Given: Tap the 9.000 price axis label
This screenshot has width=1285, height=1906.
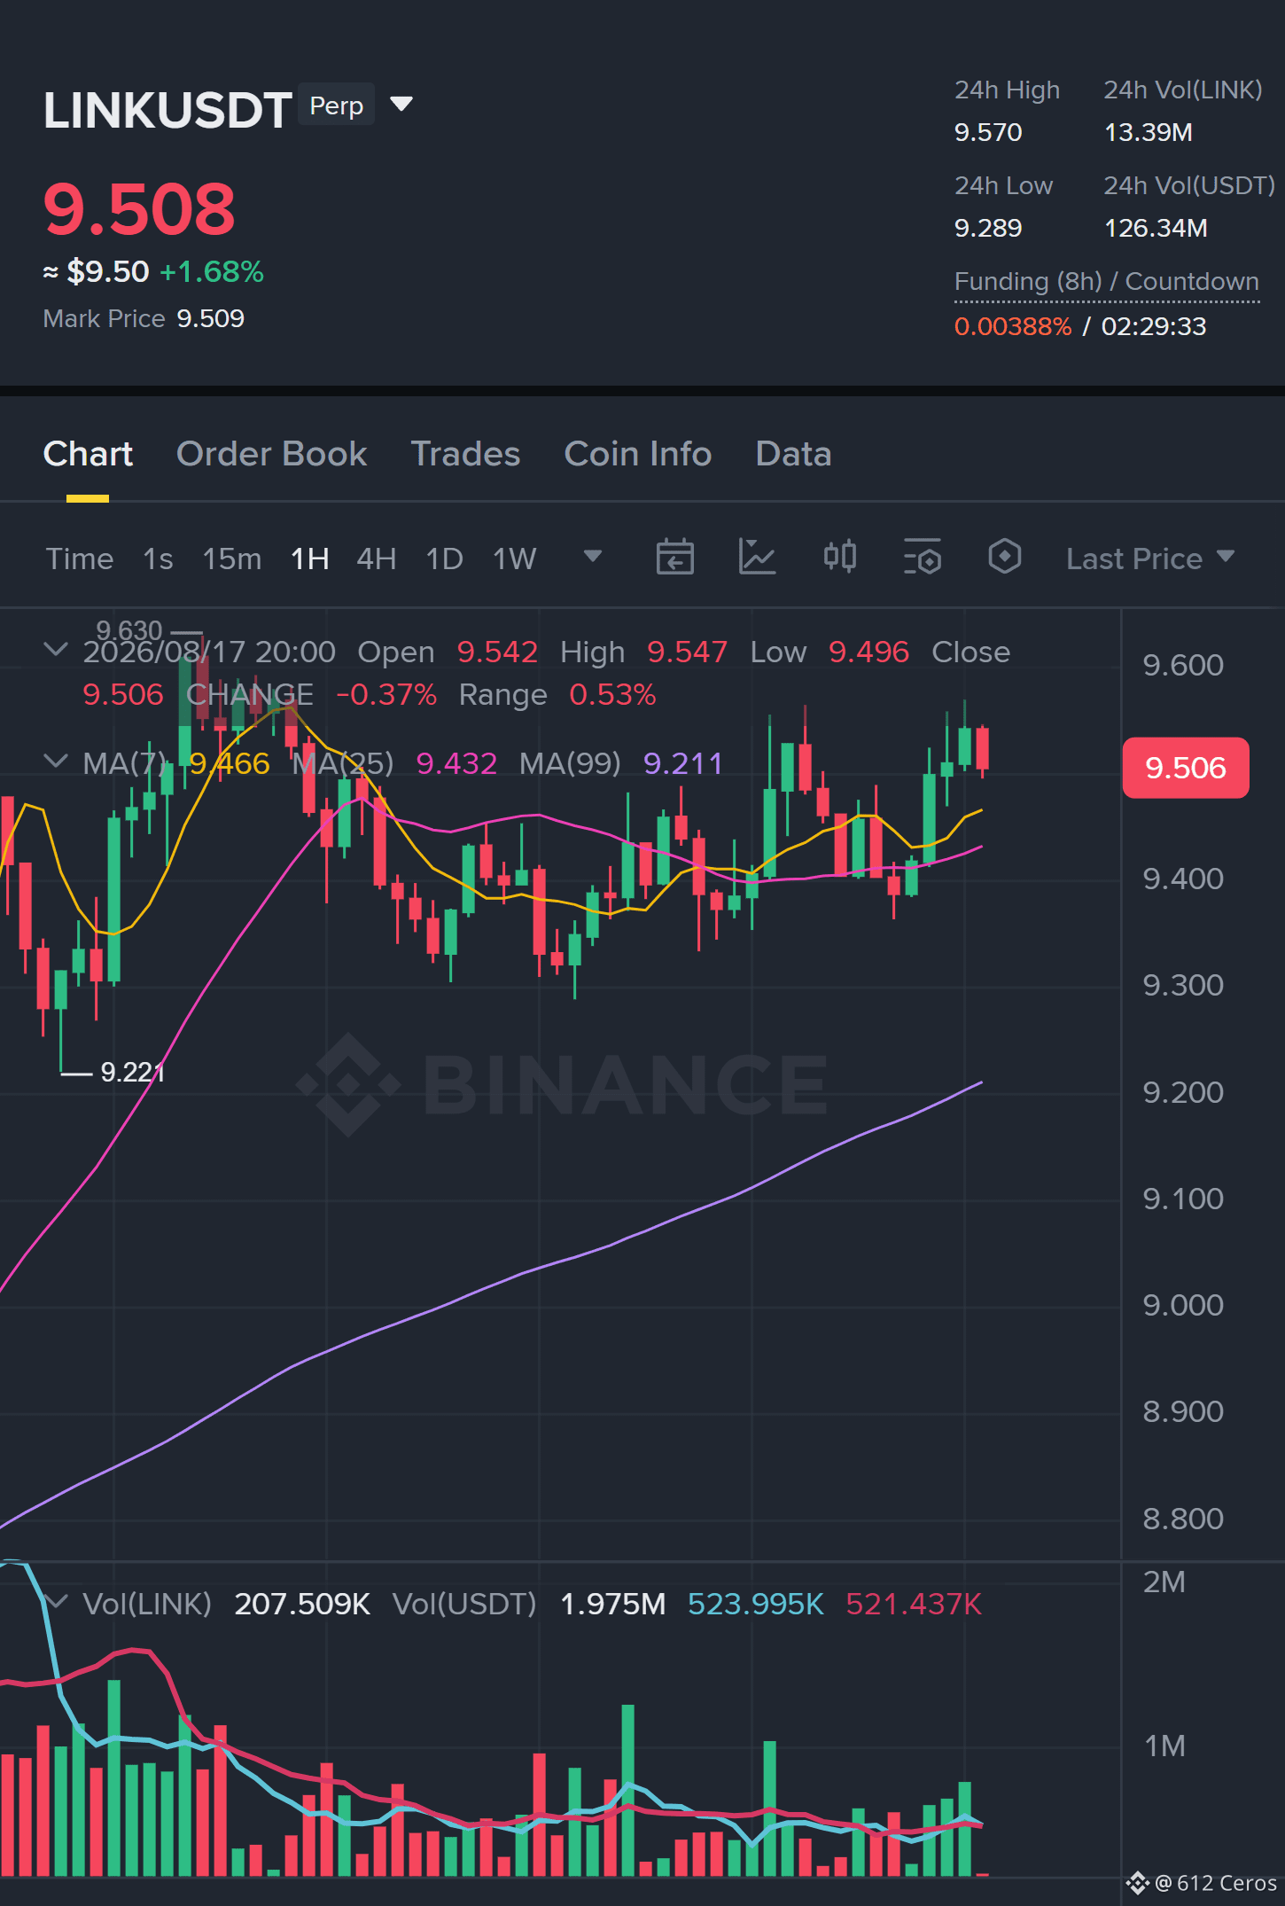Looking at the screenshot, I should pos(1183,1305).
